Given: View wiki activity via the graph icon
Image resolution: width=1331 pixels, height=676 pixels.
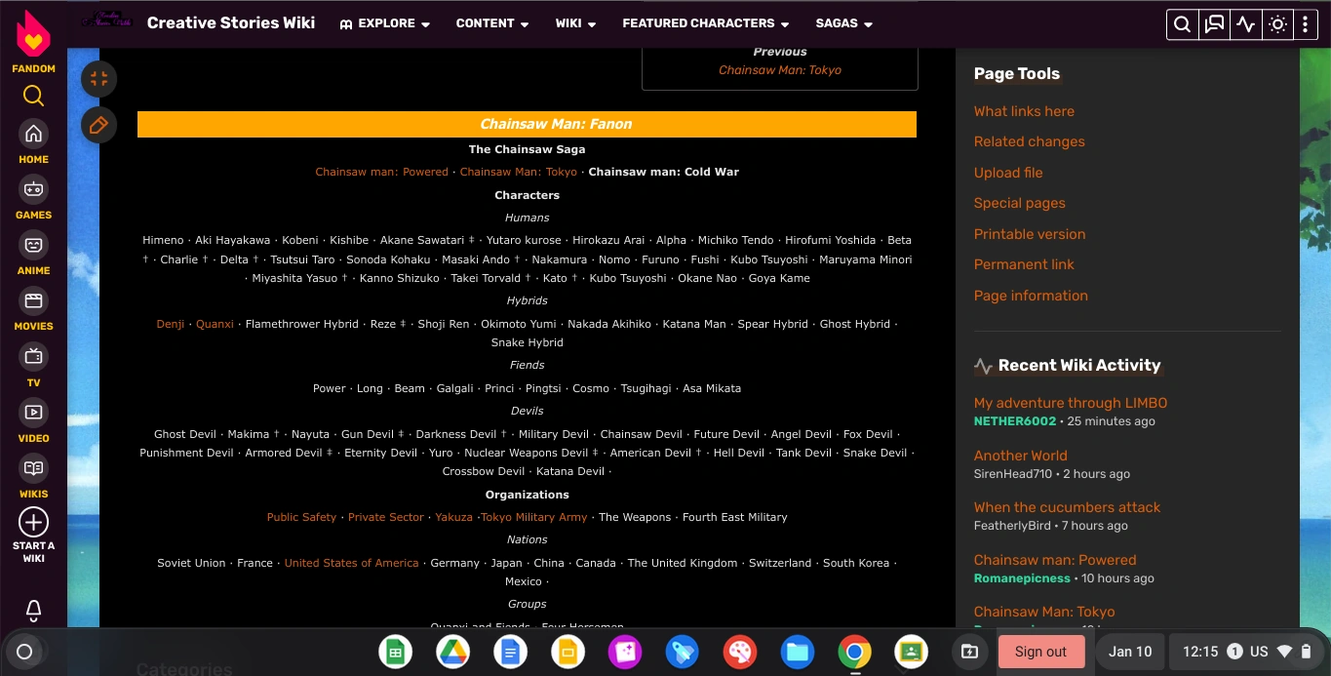Looking at the screenshot, I should pyautogui.click(x=1245, y=23).
